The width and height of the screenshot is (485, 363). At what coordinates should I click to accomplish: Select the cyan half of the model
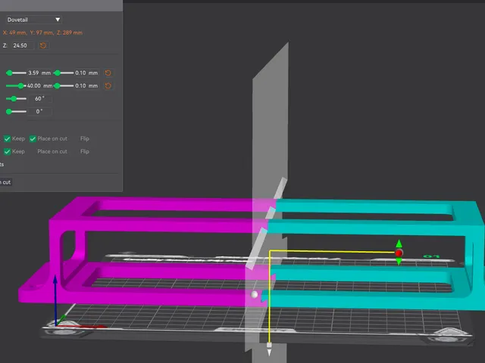click(371, 228)
